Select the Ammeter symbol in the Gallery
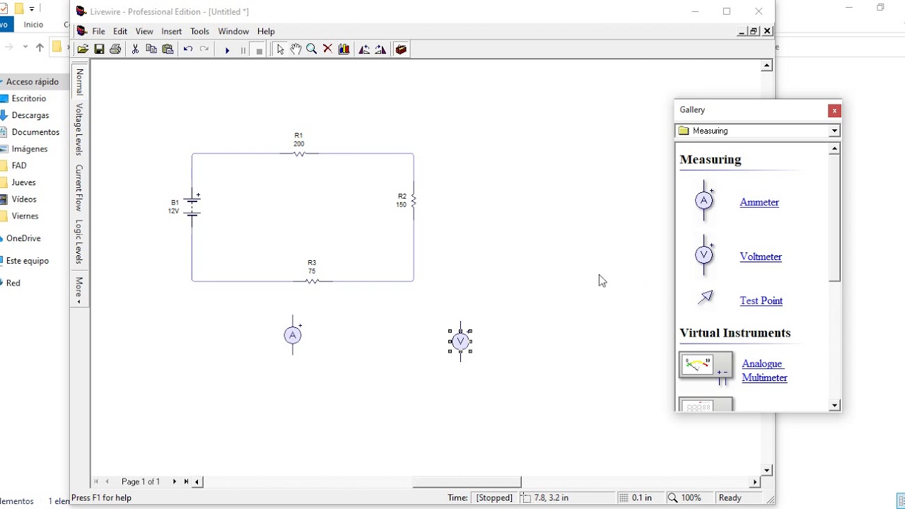The width and height of the screenshot is (905, 509). click(704, 201)
